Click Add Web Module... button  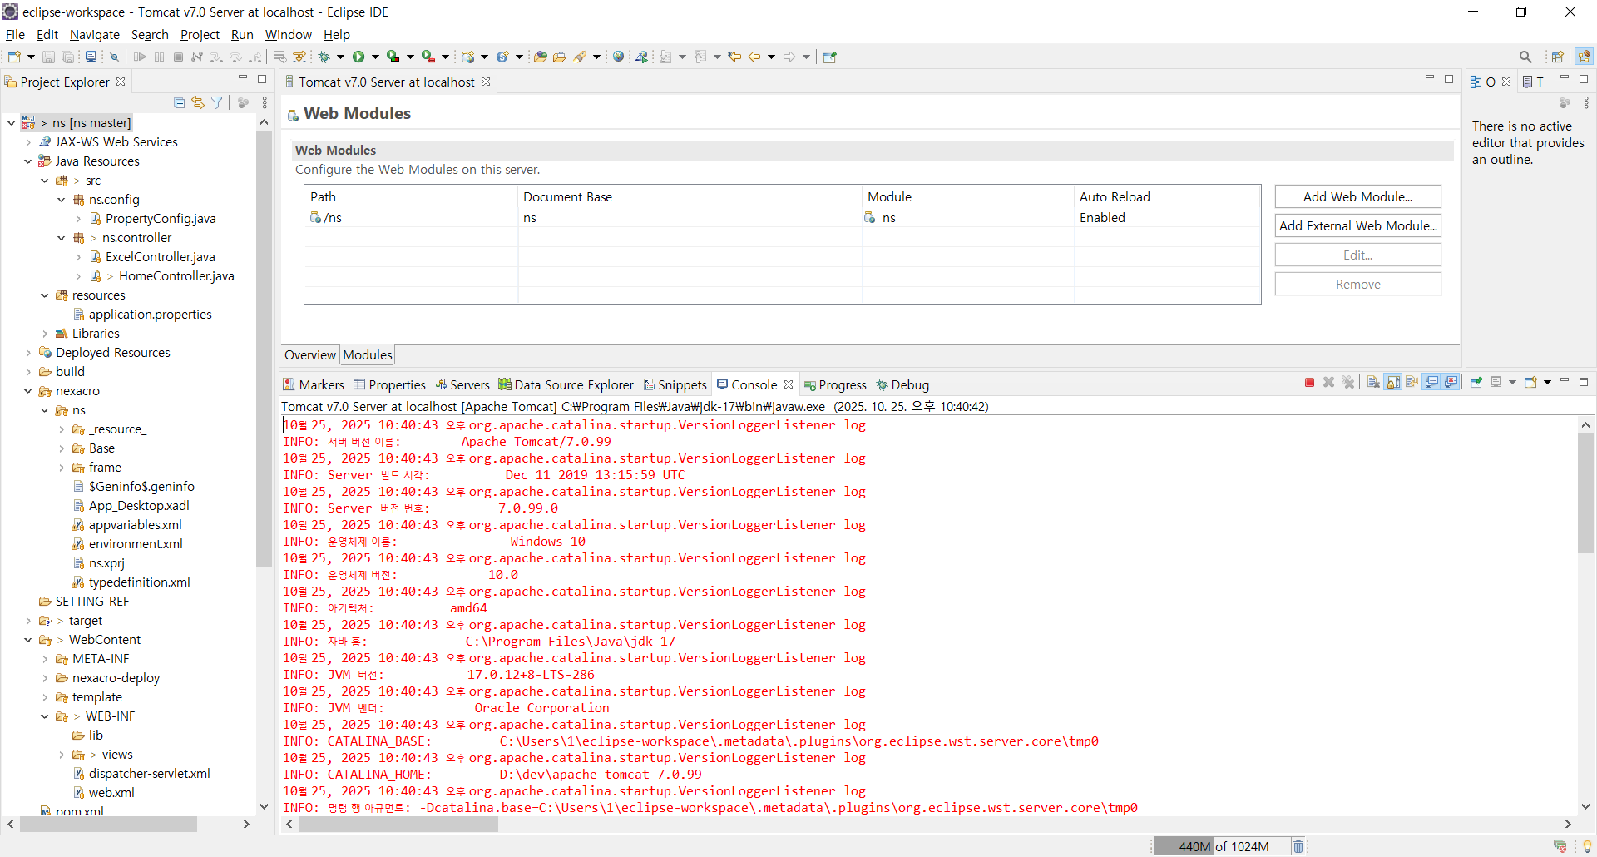coord(1357,196)
